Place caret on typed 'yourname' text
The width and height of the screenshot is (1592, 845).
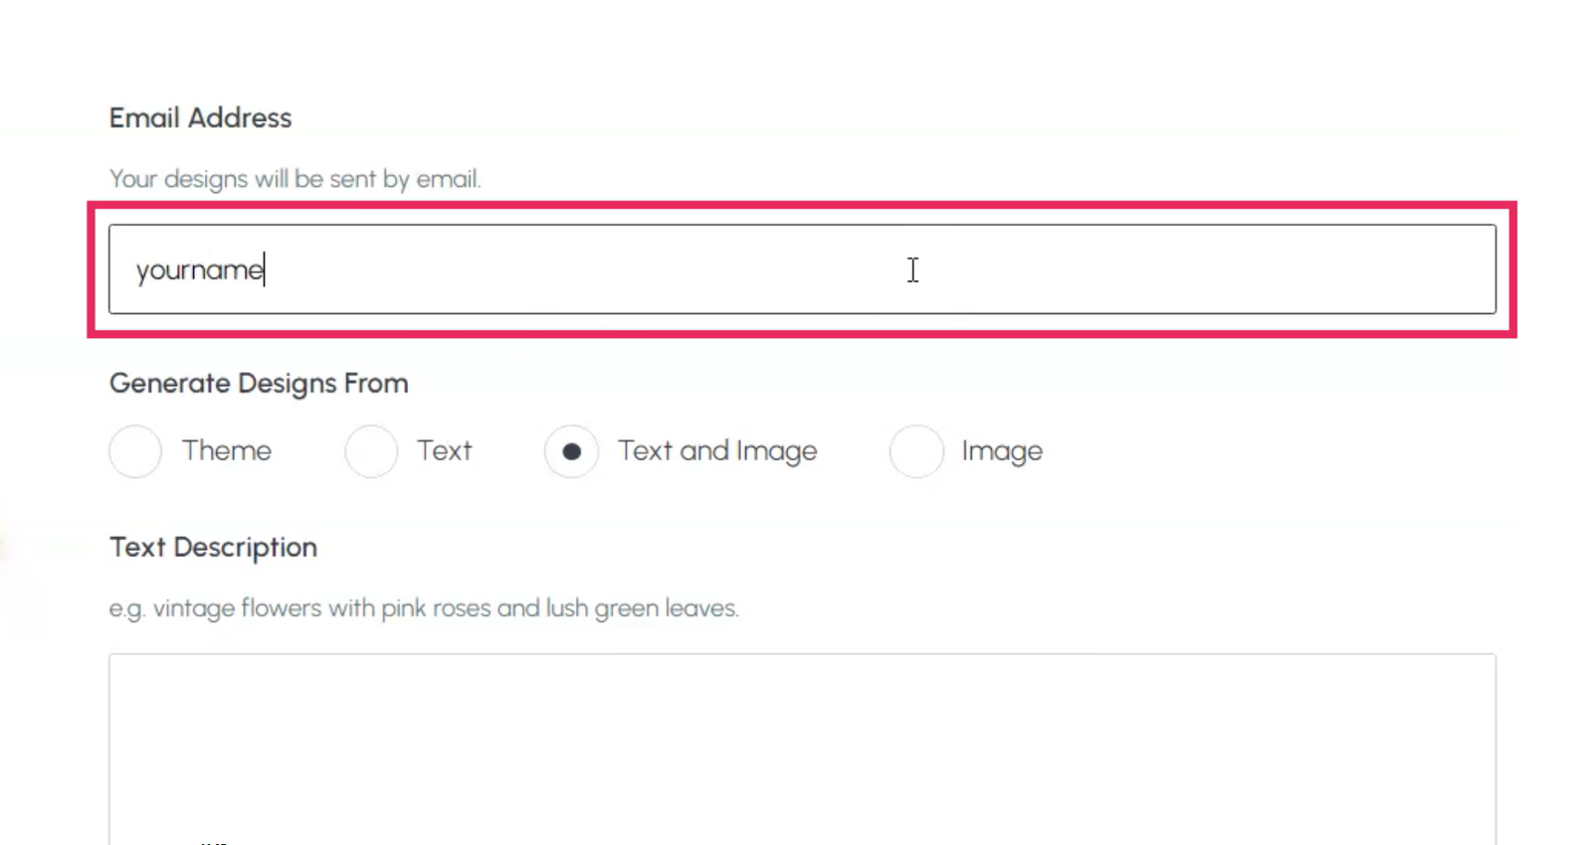[199, 270]
